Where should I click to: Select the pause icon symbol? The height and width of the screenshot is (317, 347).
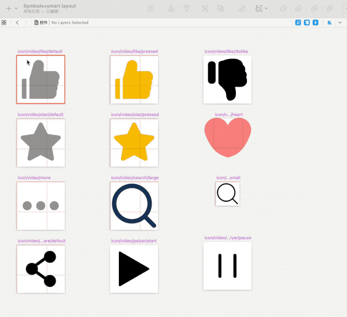click(x=227, y=266)
